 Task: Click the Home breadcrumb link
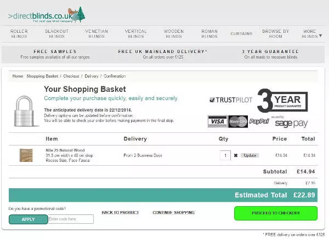point(18,76)
